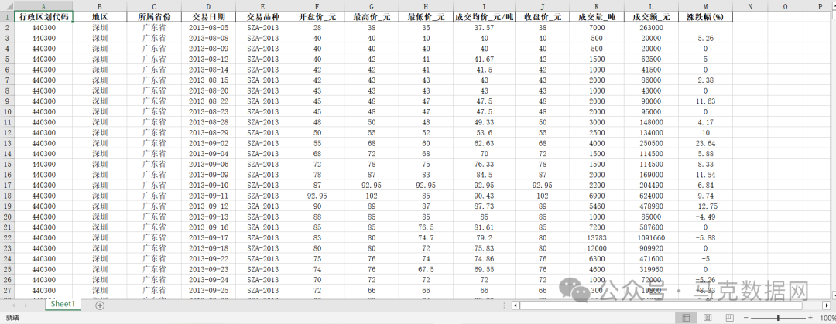This screenshot has height=324, width=836.
Task: Select column M header
Action: [705, 6]
